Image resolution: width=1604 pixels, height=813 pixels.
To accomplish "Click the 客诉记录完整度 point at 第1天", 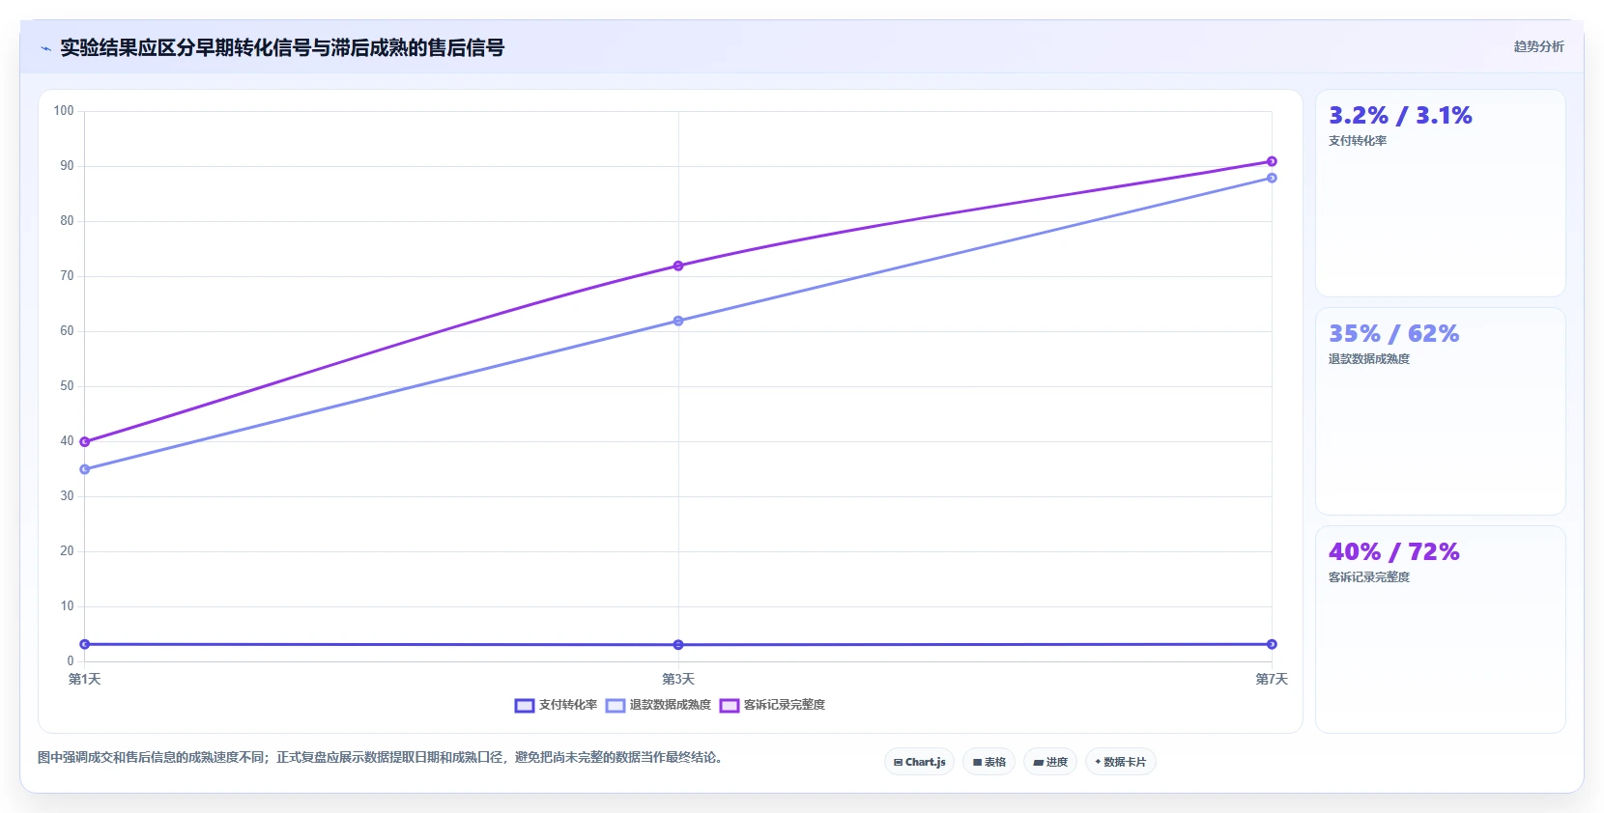I will point(85,441).
